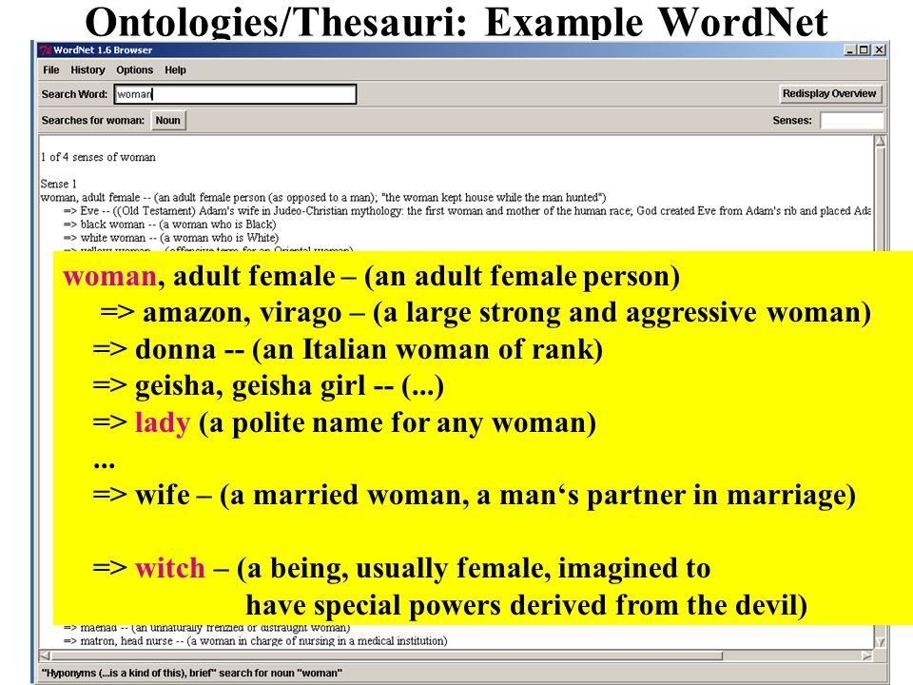The height and width of the screenshot is (685, 913).
Task: Open the Options menu
Action: (x=134, y=69)
